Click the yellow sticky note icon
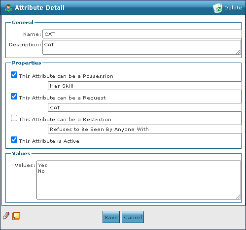Image resolution: width=246 pixels, height=230 pixels. [16, 216]
